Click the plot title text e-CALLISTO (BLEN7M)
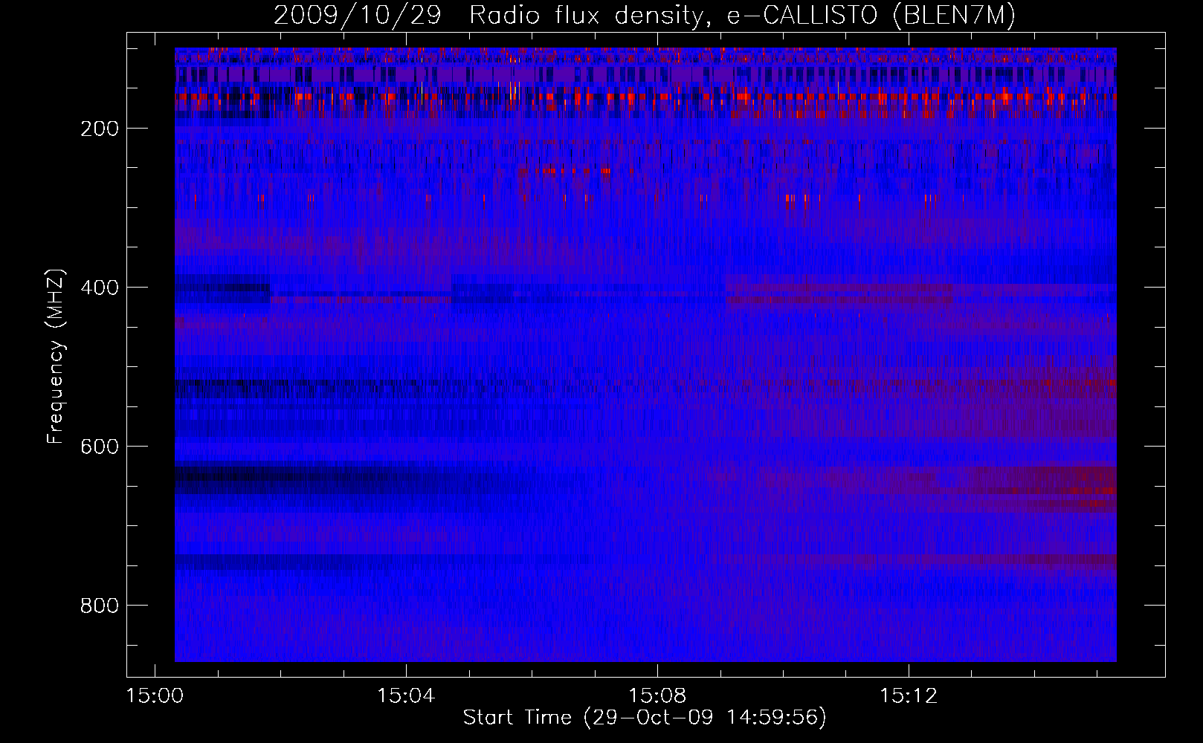 (871, 16)
